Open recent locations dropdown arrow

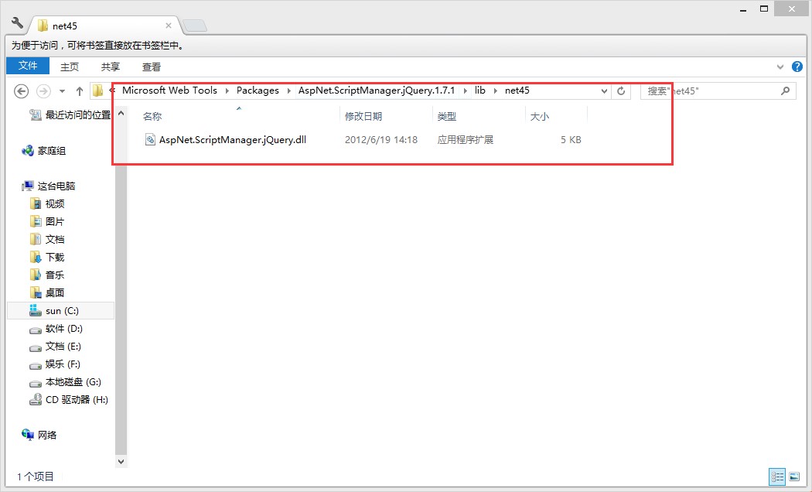click(62, 91)
